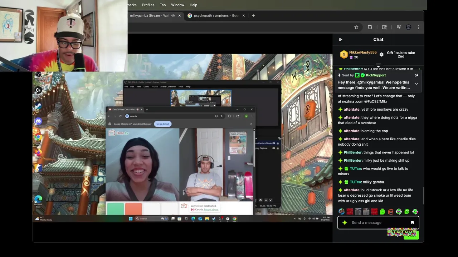Open the clock and date in the taskbar
The image size is (458, 257).
326,218
